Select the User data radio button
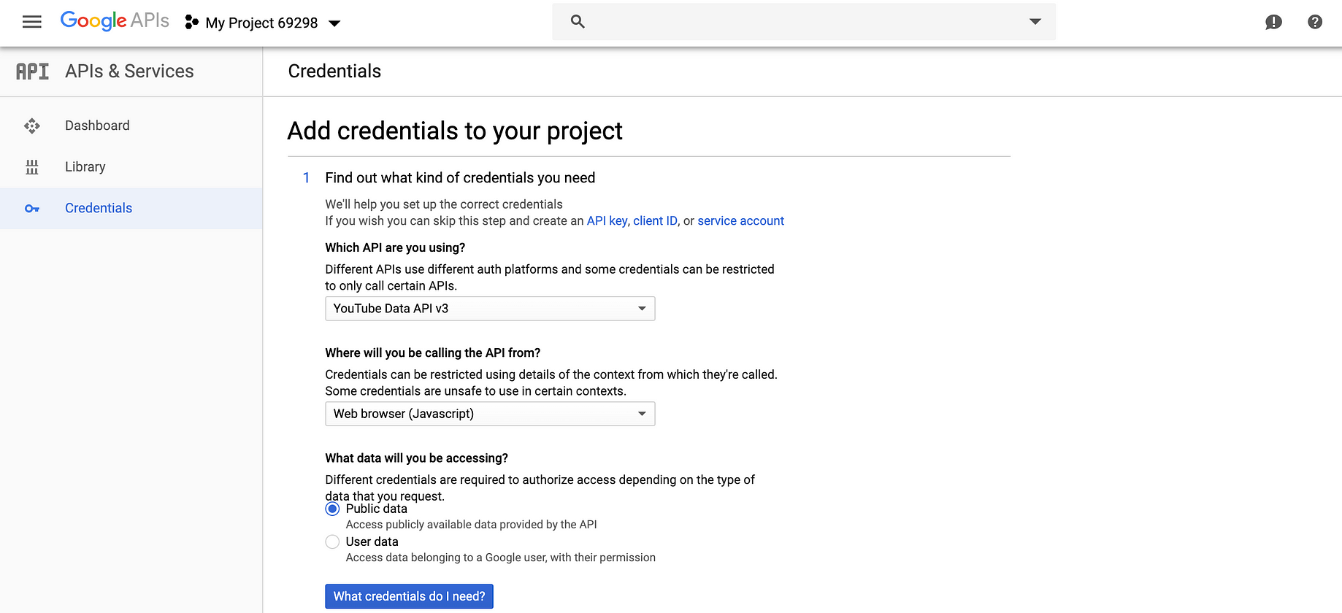Viewport: 1342px width, 613px height. point(332,541)
